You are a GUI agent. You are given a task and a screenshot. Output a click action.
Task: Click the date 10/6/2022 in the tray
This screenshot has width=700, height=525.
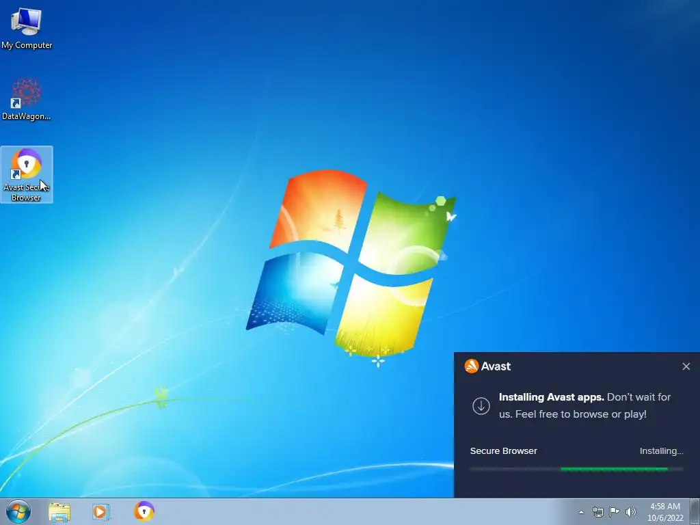click(x=665, y=518)
